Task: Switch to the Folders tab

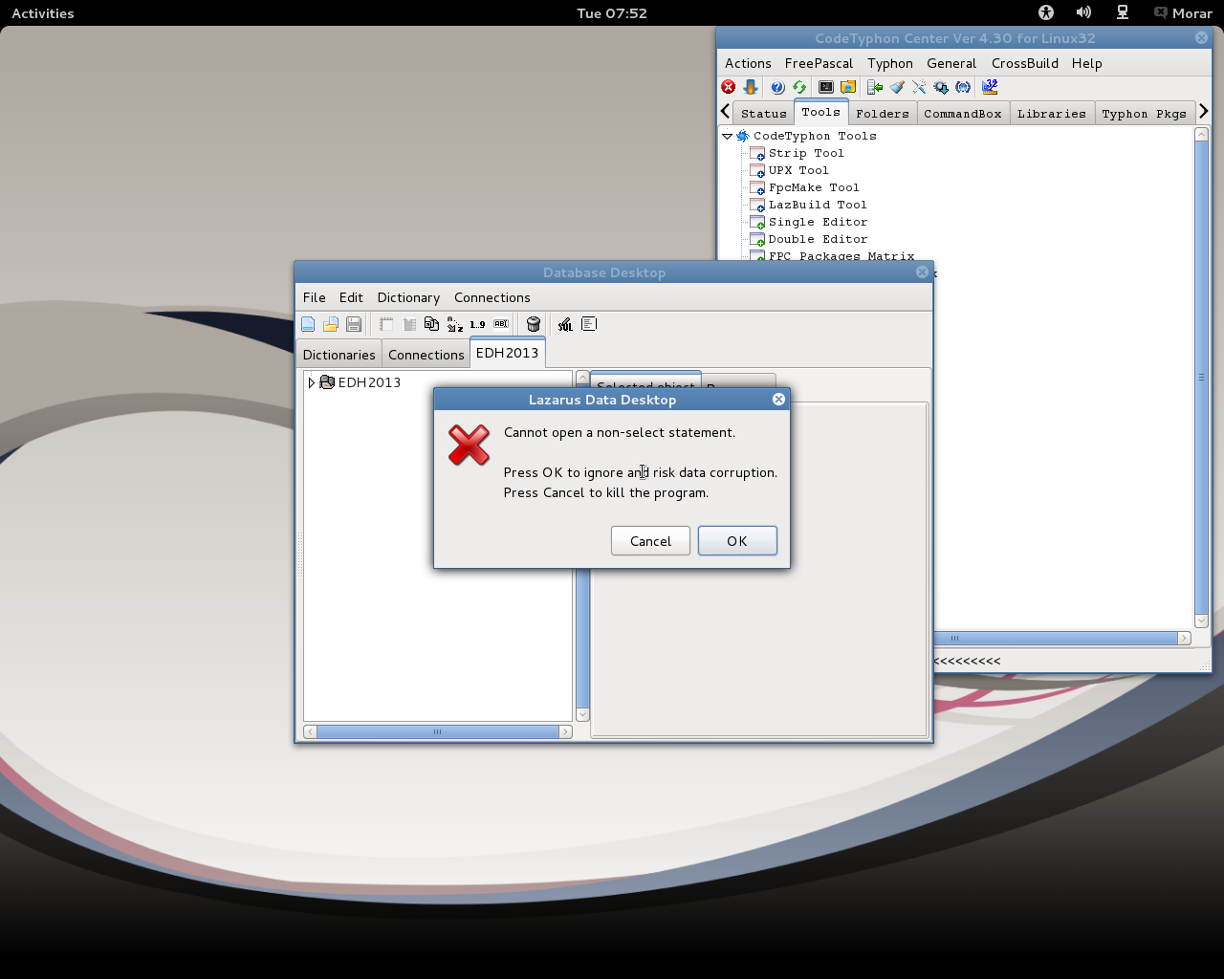Action: pos(883,114)
